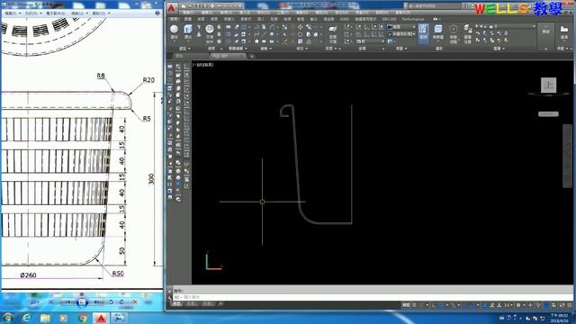
Task: Expand the Solid Editing (實體編輯) panel
Action: pos(237,49)
